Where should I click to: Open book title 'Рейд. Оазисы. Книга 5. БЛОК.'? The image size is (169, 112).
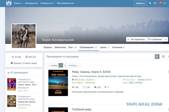coord(91,72)
